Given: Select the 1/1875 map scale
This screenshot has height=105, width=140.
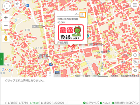Looking at the screenshot, I should pyautogui.click(x=12, y=103).
